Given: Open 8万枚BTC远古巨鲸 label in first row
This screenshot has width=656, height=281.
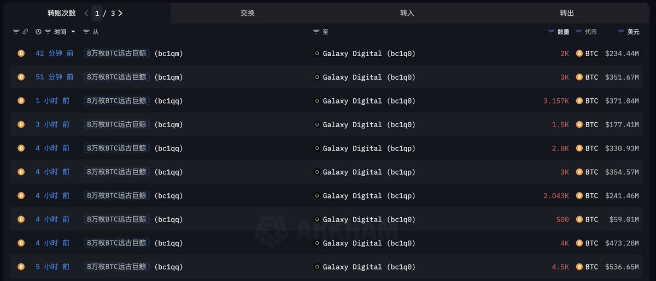Looking at the screenshot, I should pyautogui.click(x=116, y=53).
